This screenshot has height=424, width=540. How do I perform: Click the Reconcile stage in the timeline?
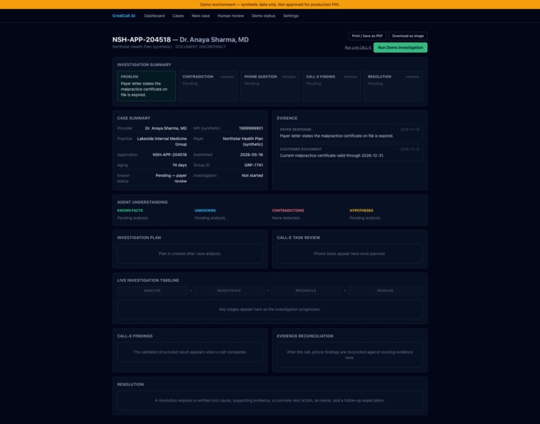click(x=306, y=291)
